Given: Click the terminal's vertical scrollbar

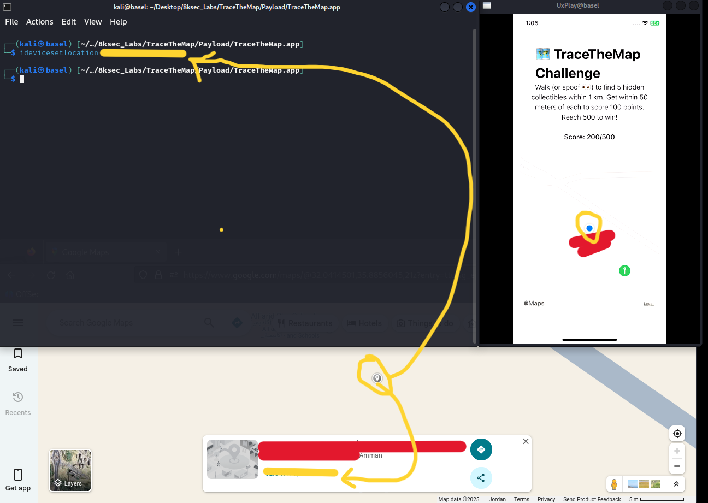Looking at the screenshot, I should coord(475,186).
